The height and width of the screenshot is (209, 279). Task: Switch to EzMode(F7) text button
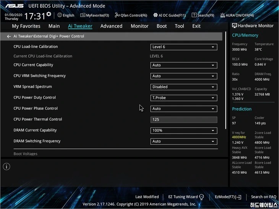point(225,197)
